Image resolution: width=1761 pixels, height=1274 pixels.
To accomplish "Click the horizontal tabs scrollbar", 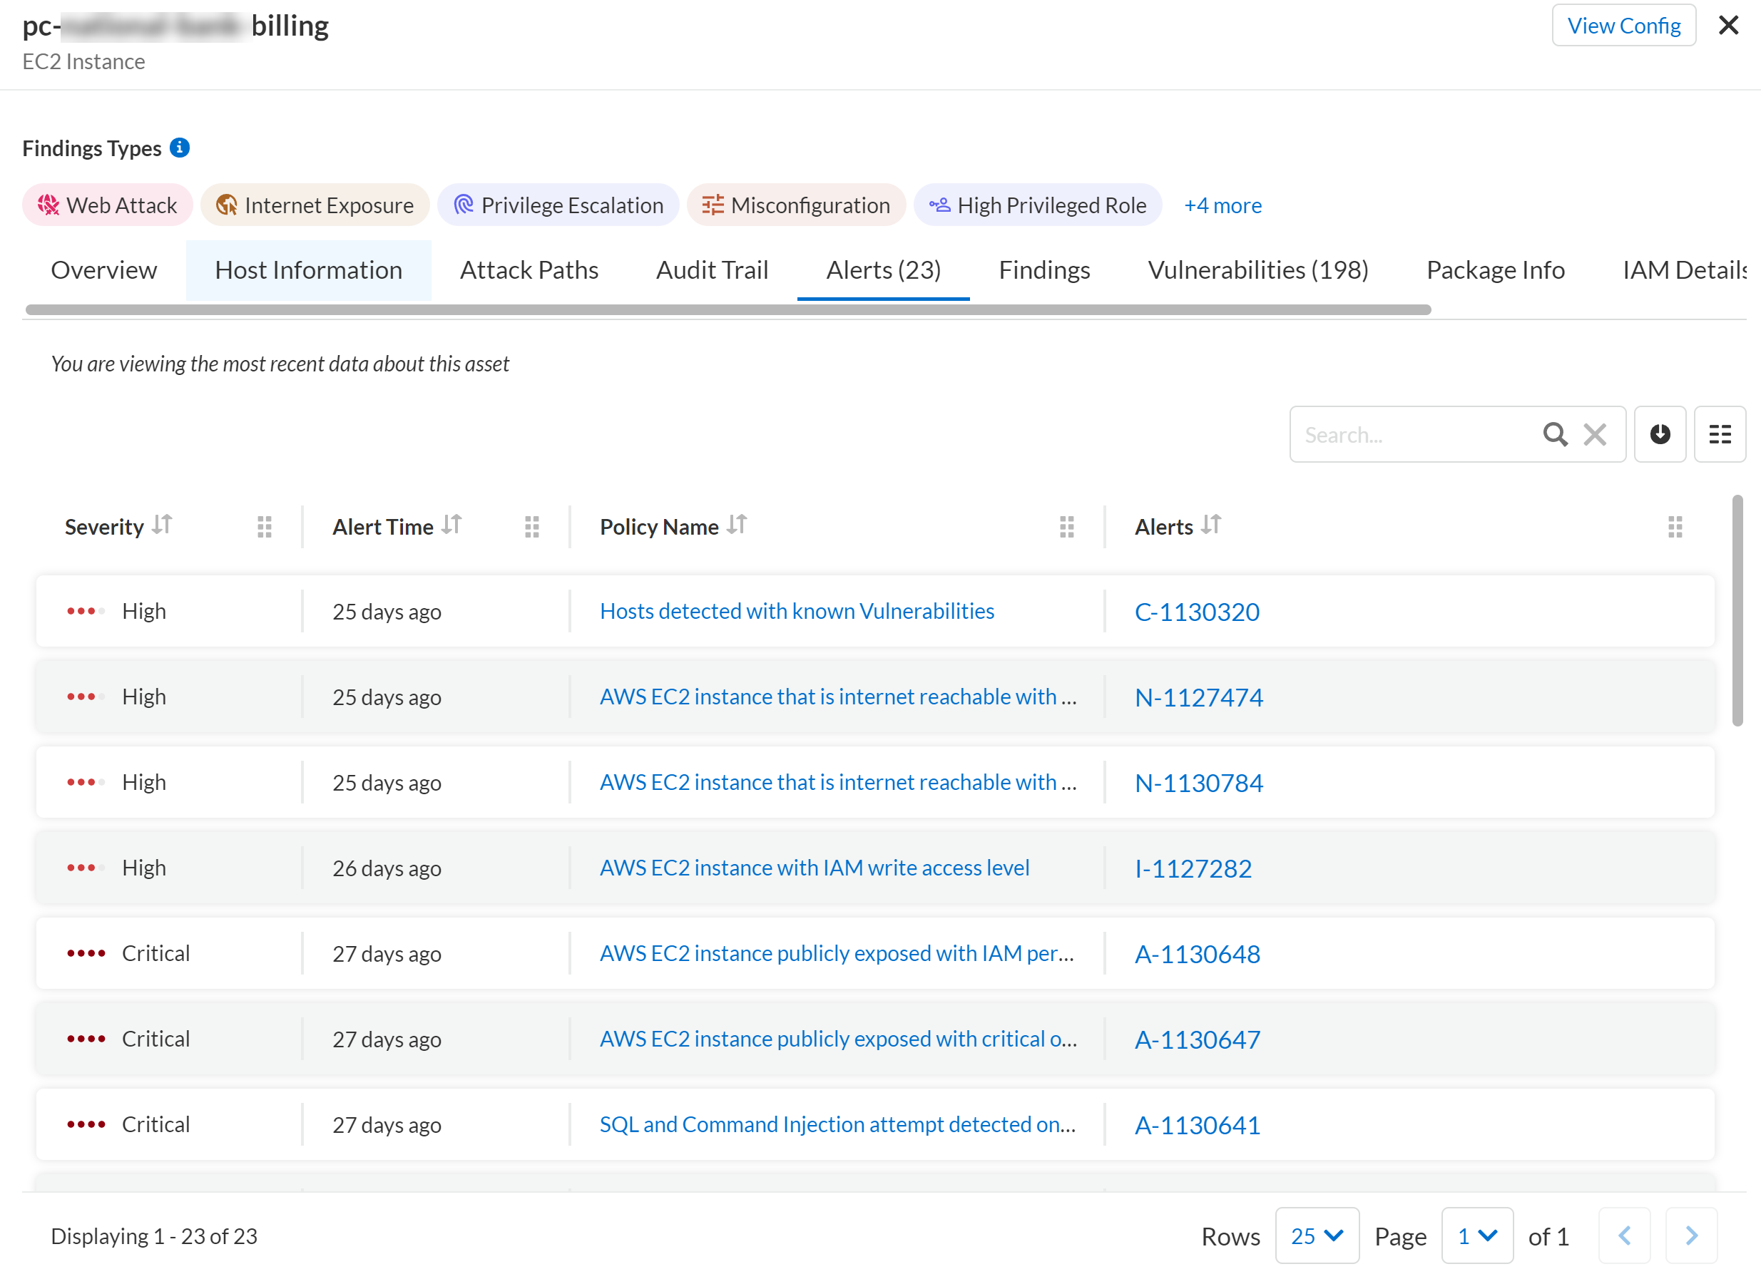I will coord(728,309).
